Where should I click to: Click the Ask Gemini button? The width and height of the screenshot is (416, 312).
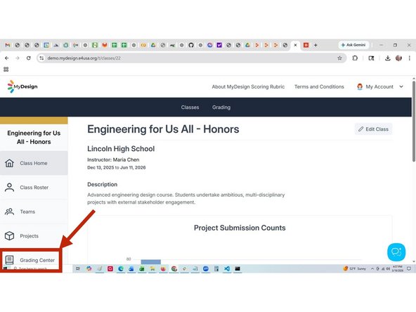click(353, 45)
